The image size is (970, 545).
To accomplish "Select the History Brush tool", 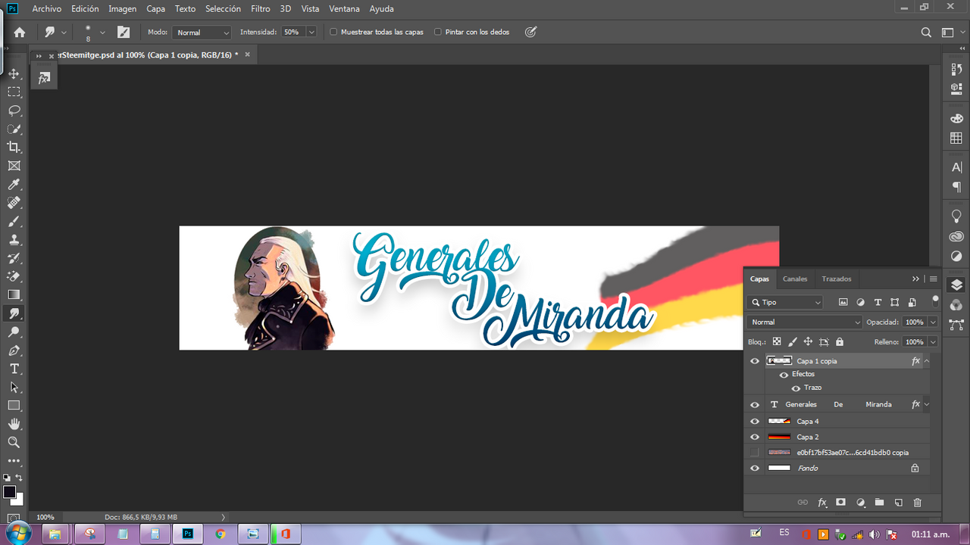I will coord(14,258).
